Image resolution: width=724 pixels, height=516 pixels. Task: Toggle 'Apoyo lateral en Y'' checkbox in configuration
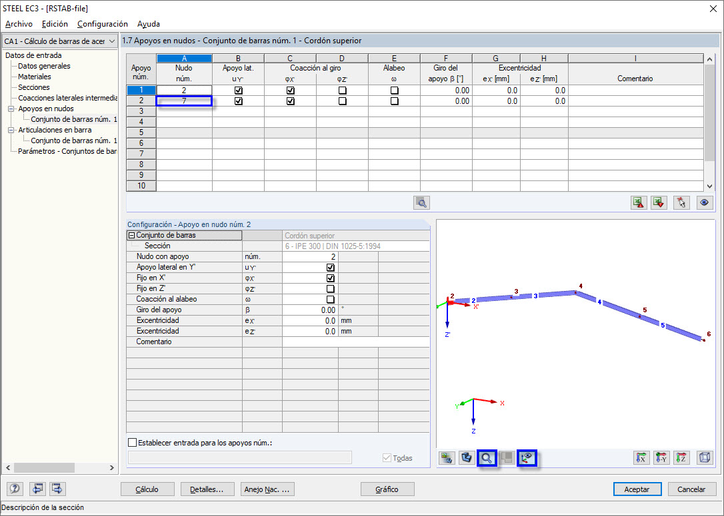pos(330,268)
